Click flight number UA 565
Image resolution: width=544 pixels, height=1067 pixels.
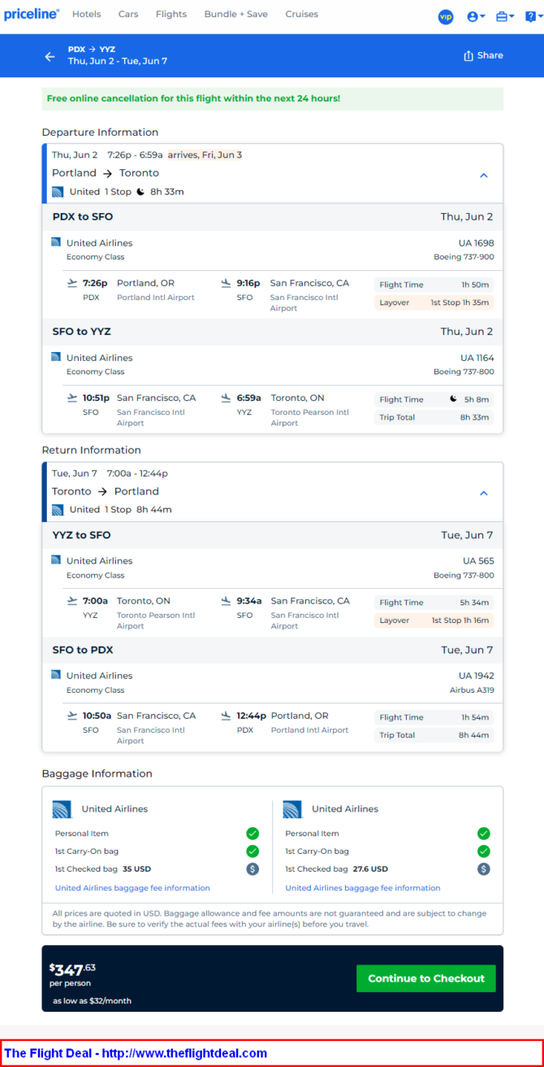(x=478, y=561)
